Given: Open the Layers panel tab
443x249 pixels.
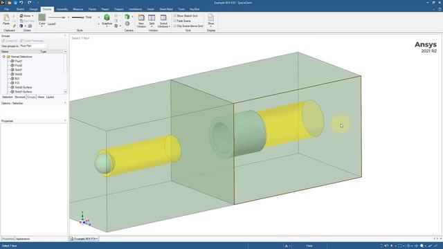Looking at the screenshot, I should [x=50, y=97].
